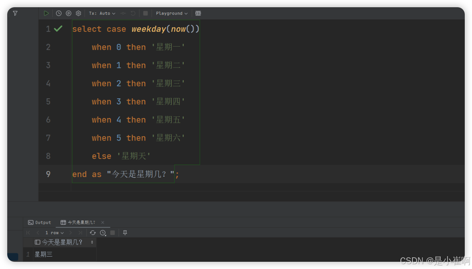Open the 1 row page size dropdown
472x269 pixels.
tap(55, 232)
